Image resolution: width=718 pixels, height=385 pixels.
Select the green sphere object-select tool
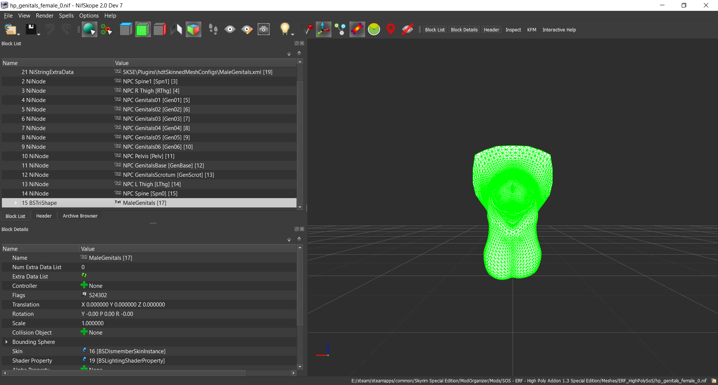point(89,29)
